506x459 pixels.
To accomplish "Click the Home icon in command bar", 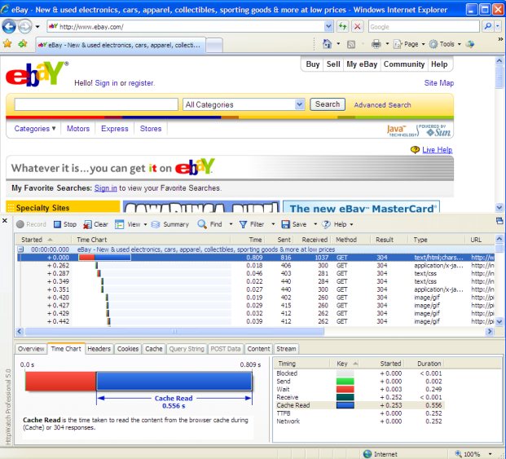I will [327, 44].
